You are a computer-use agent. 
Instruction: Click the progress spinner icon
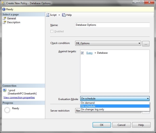pyautogui.click(x=7, y=110)
